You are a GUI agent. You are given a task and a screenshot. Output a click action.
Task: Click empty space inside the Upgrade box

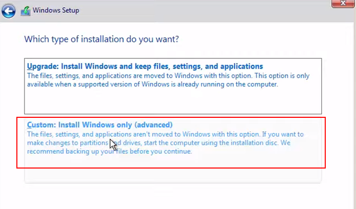point(174,101)
